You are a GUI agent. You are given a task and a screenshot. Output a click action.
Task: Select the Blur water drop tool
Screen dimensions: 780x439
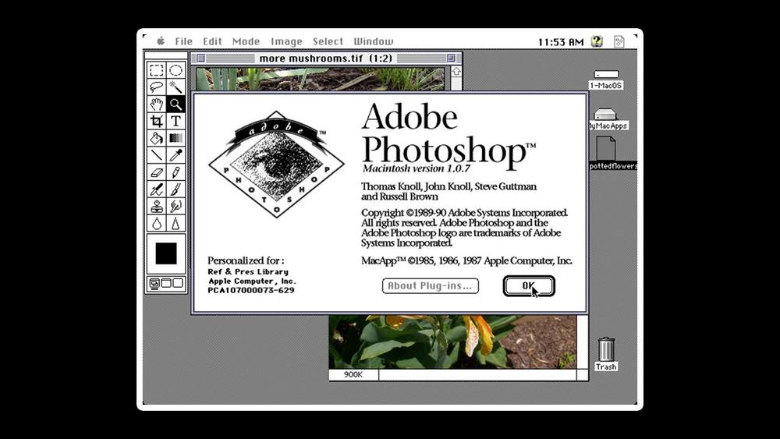[x=156, y=223]
